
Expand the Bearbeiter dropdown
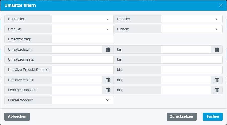click(83, 19)
